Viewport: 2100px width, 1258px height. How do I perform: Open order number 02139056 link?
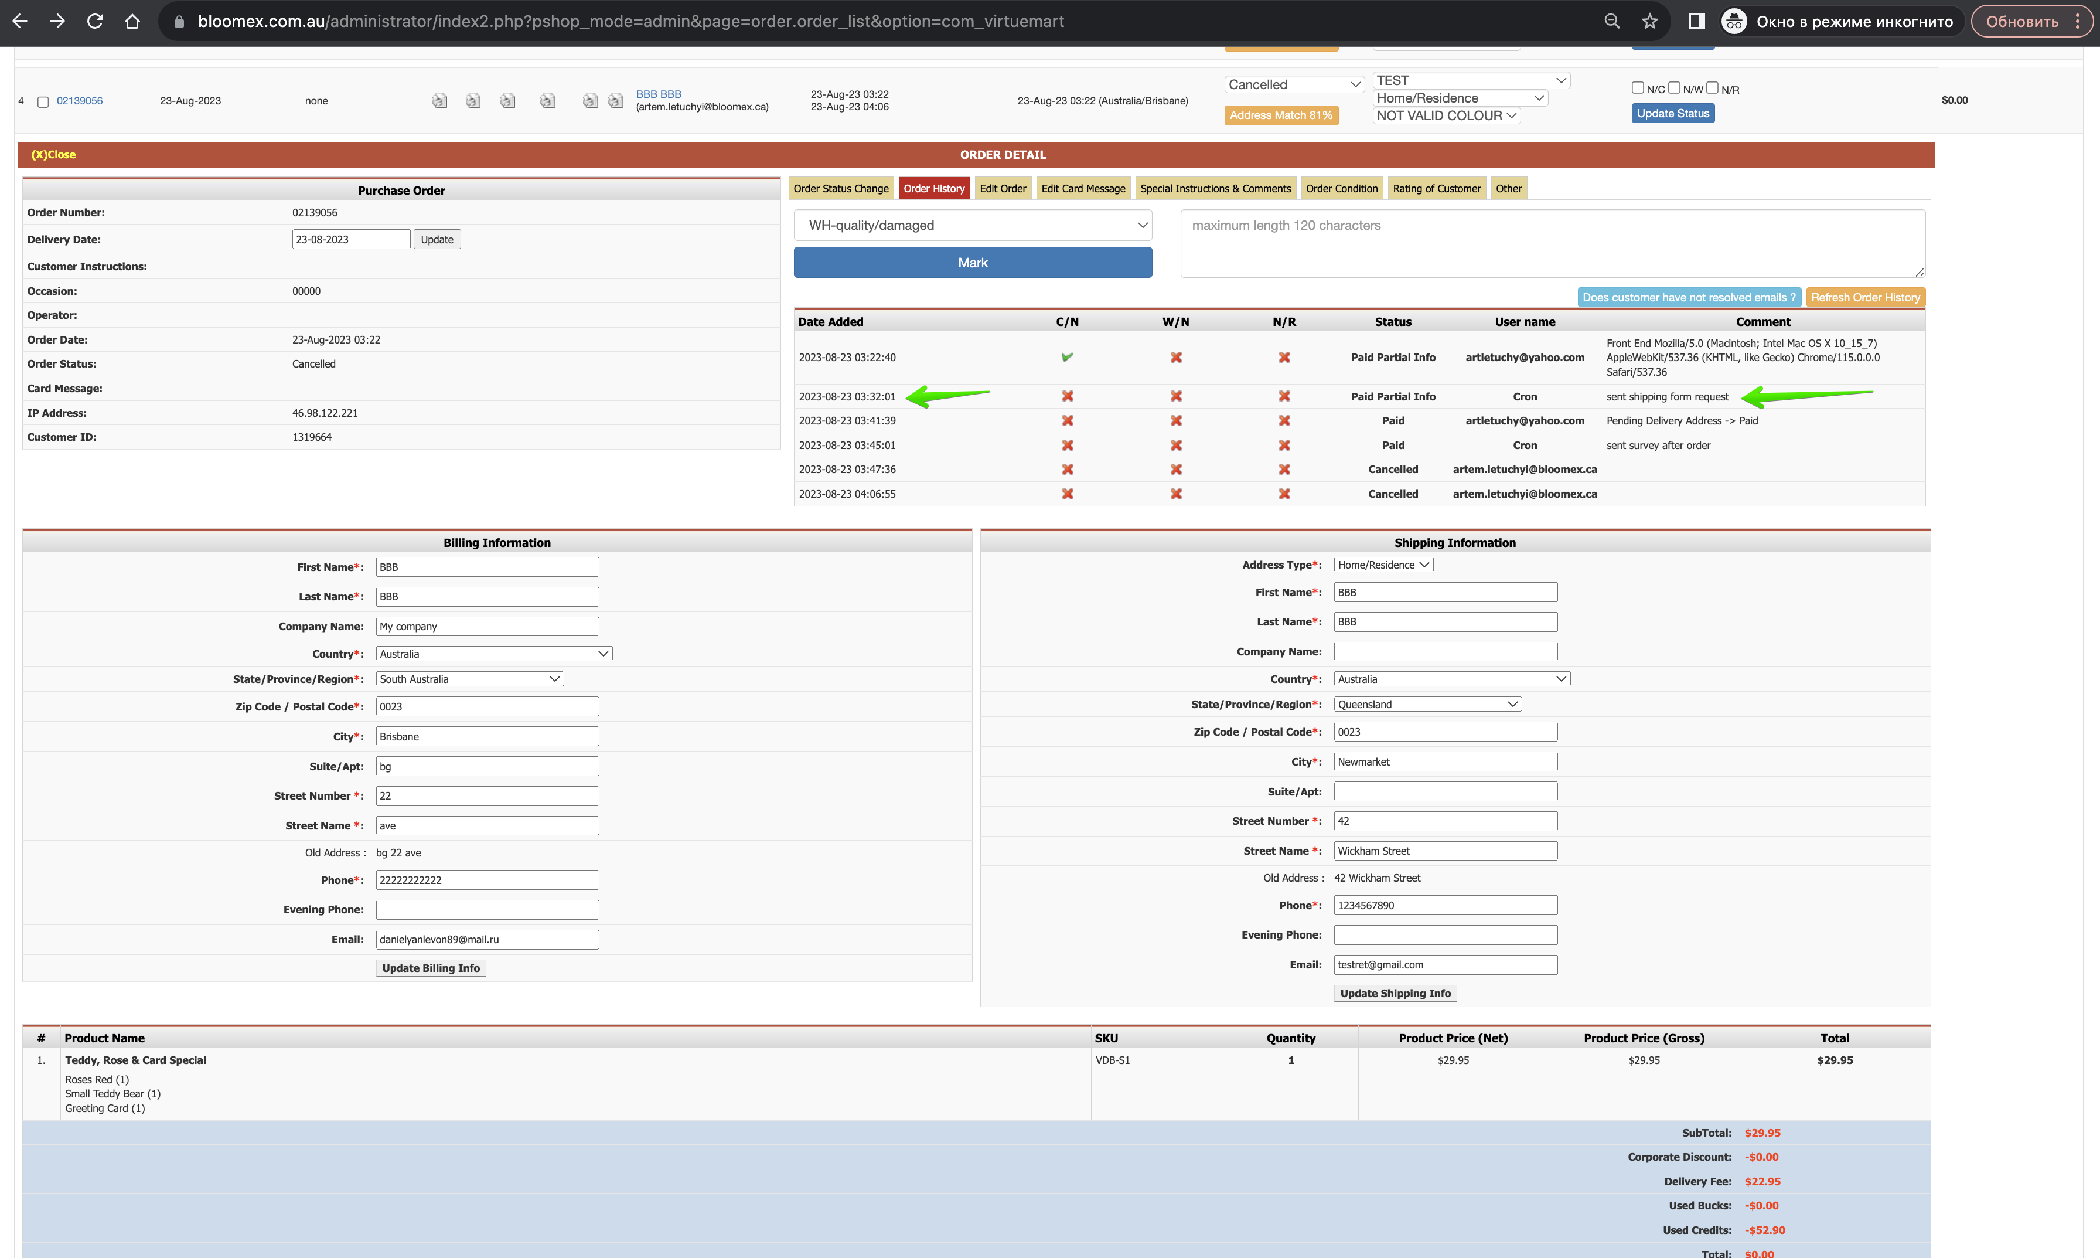pyautogui.click(x=80, y=101)
